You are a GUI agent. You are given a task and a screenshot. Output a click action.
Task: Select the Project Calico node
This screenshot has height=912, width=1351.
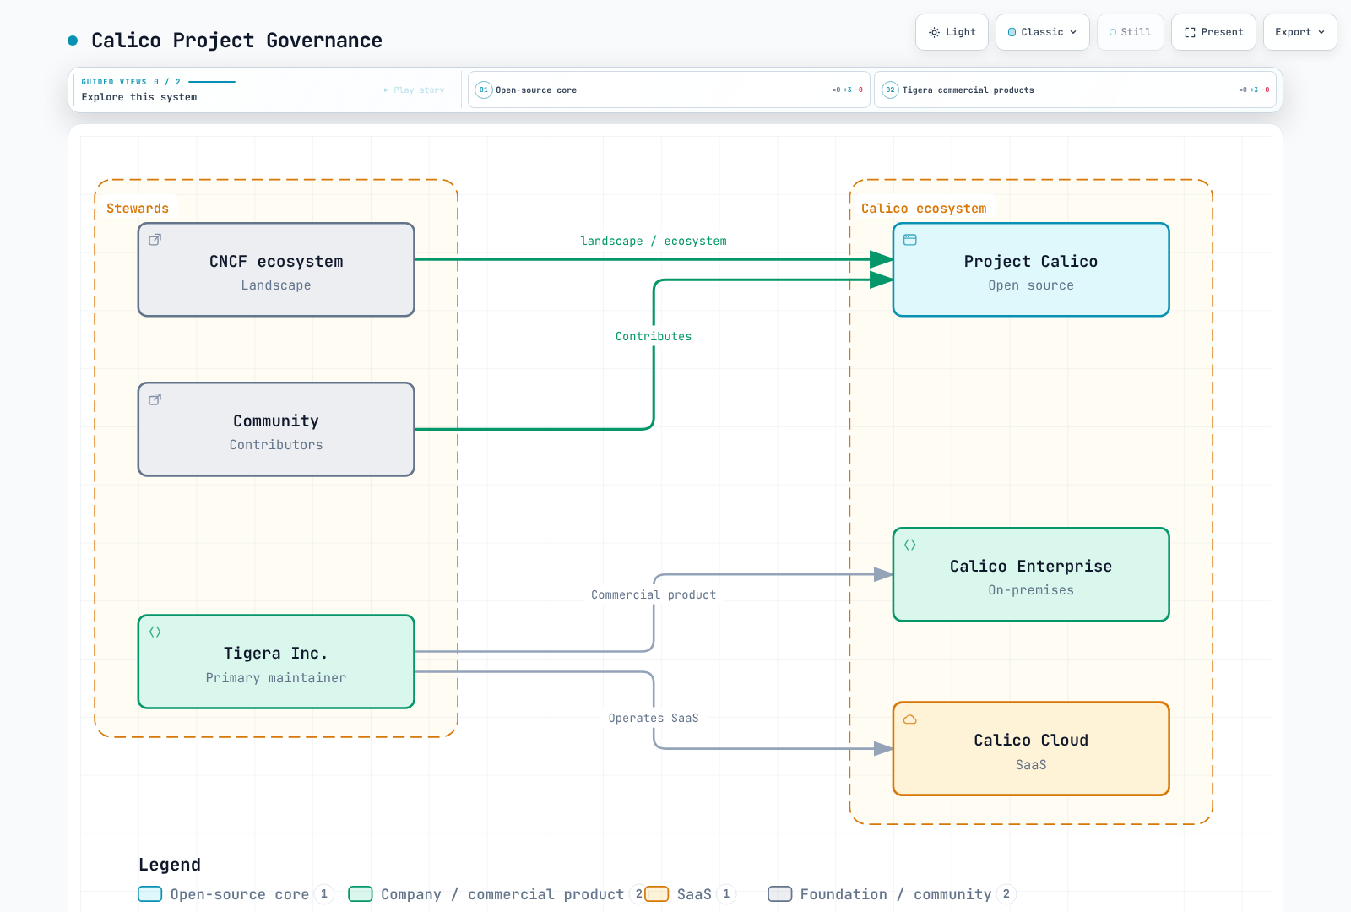1031,270
